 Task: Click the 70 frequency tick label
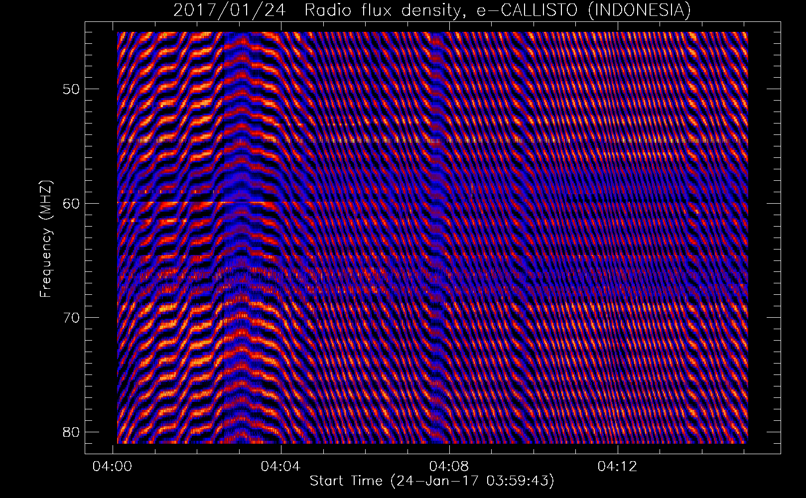[71, 318]
